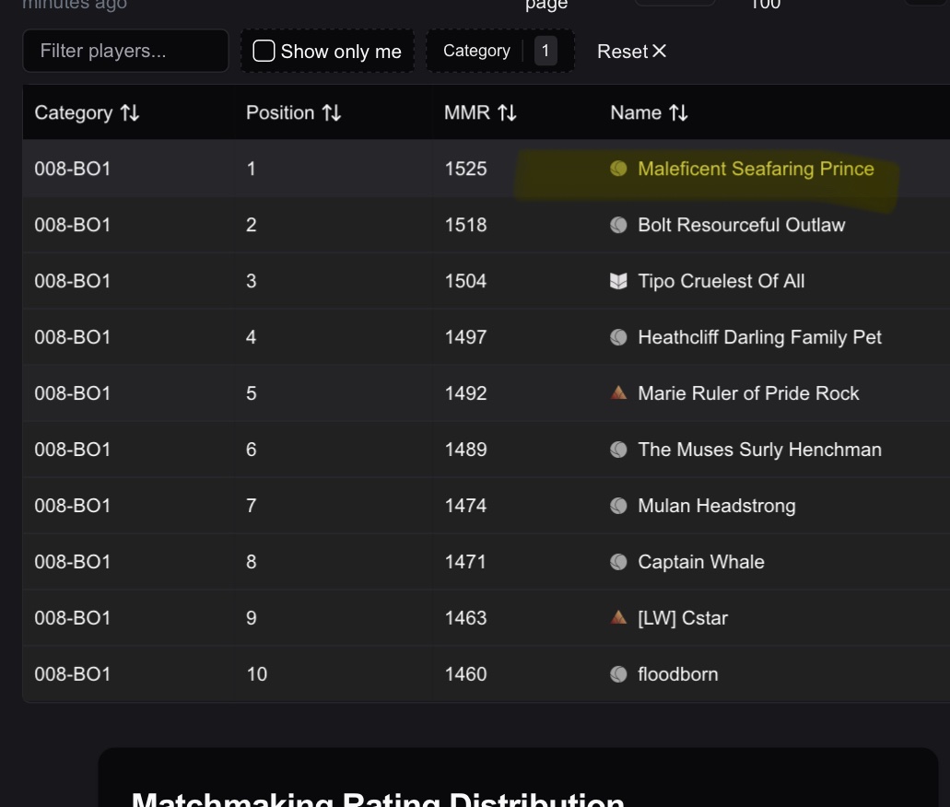The height and width of the screenshot is (807, 950).
Task: Click MMR value 1525
Action: pyautogui.click(x=465, y=169)
